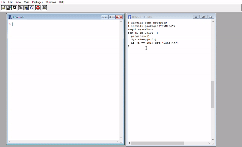Click the R Editor scroll right arrow
This screenshot has width=242, height=147.
point(209,143)
